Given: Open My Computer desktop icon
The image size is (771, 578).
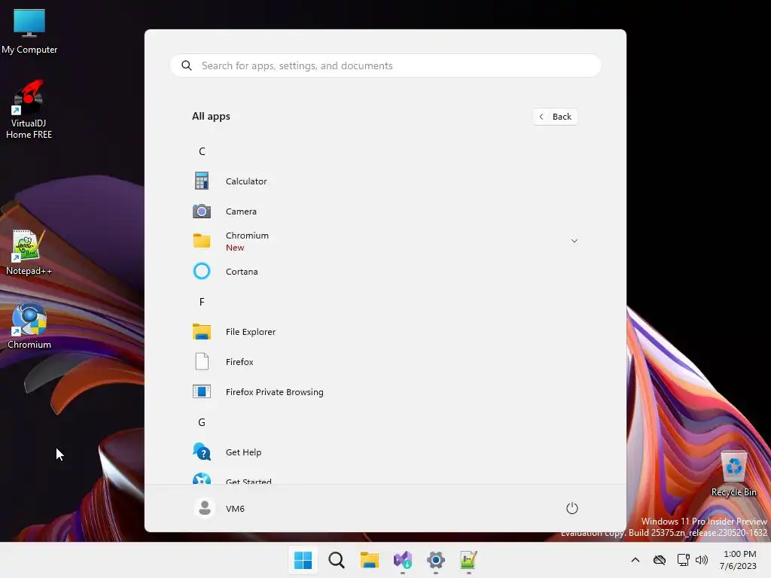Looking at the screenshot, I should tap(29, 32).
